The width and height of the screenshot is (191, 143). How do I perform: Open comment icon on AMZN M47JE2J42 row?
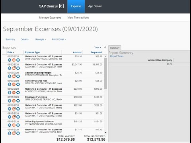pos(18,117)
